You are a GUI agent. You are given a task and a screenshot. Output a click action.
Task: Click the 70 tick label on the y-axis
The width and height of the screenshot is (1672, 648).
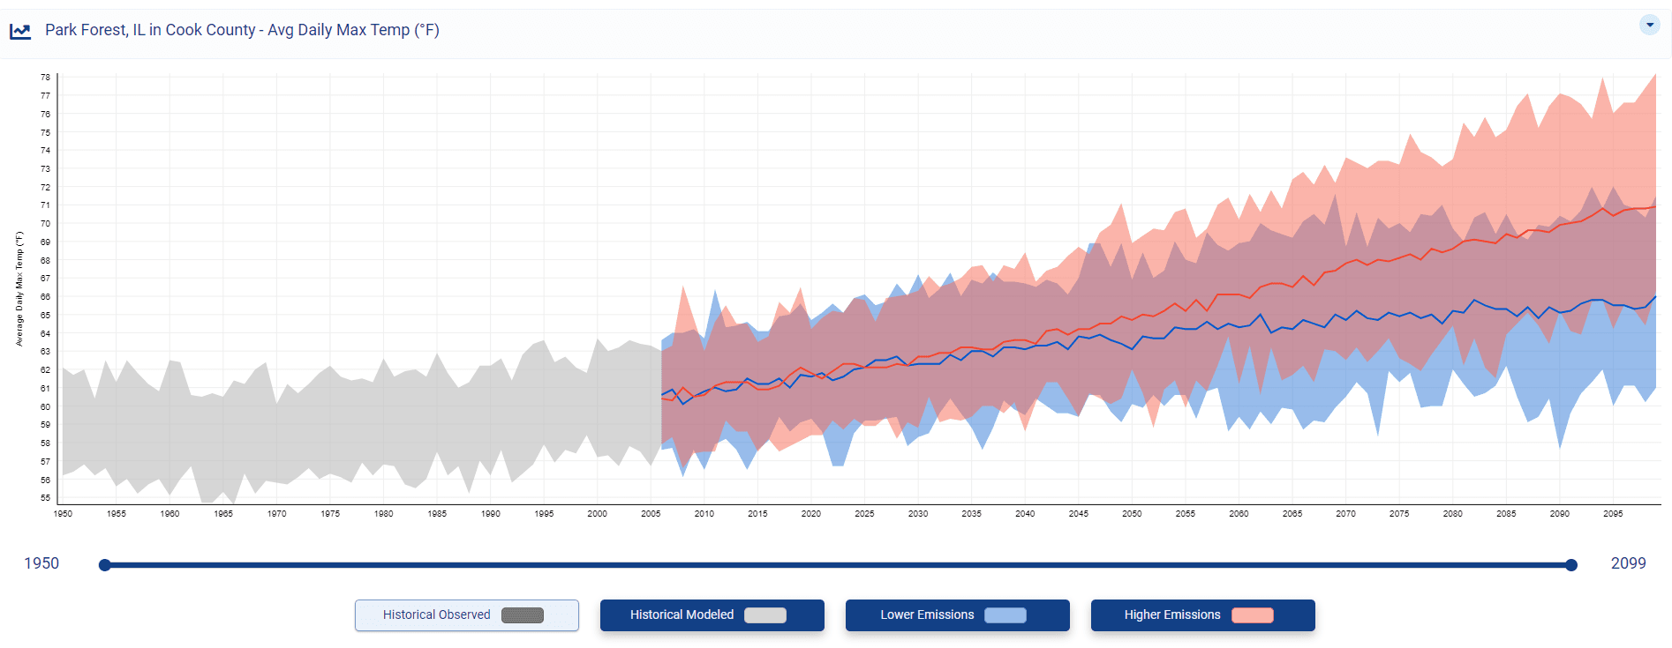point(45,224)
